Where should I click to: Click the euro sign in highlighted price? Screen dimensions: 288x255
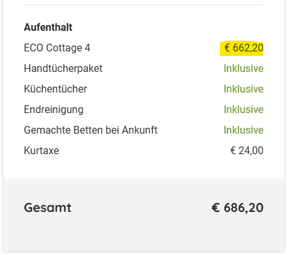point(227,48)
